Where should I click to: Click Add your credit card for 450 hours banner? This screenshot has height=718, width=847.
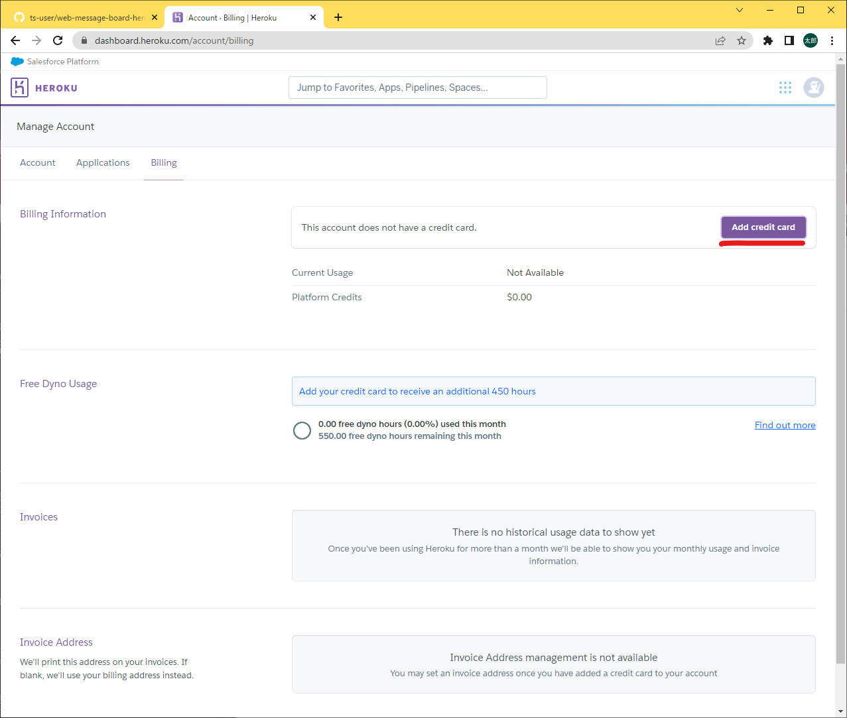coord(554,391)
